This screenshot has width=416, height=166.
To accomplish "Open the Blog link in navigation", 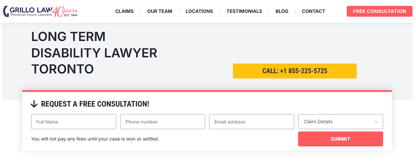I will pos(282,11).
